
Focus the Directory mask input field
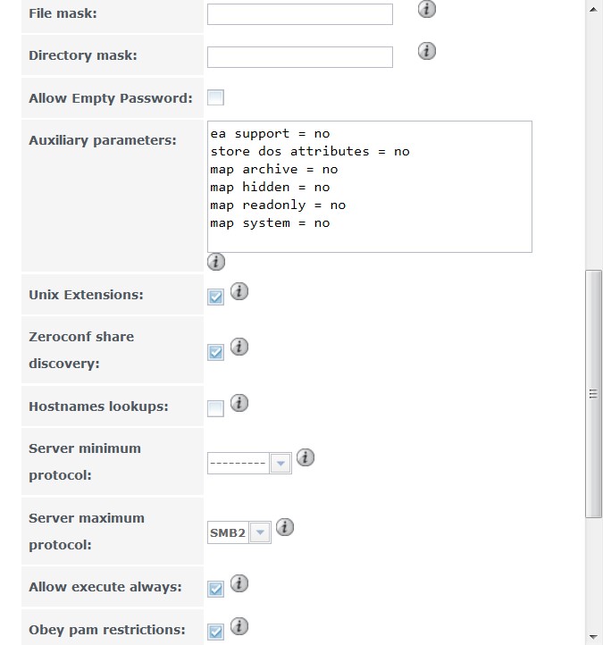[300, 57]
